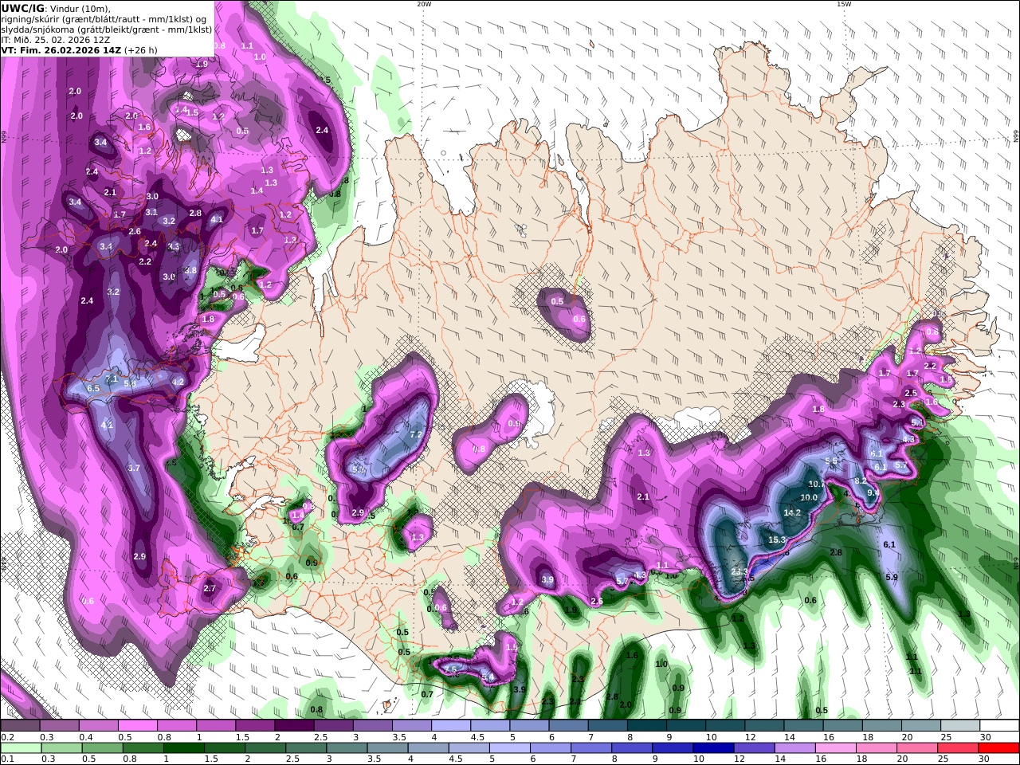Click the 3.1 snow value
Viewport: 1020px width, 765px height.
(151, 212)
